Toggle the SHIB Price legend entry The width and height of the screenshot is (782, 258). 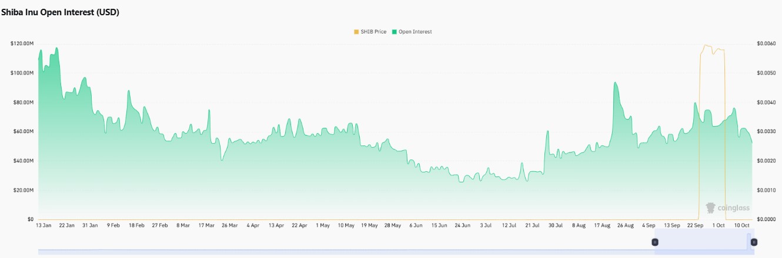coord(370,32)
